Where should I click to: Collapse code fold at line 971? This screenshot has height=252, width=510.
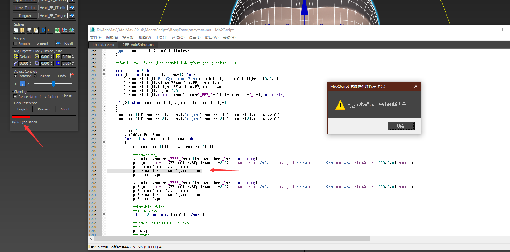104,75
